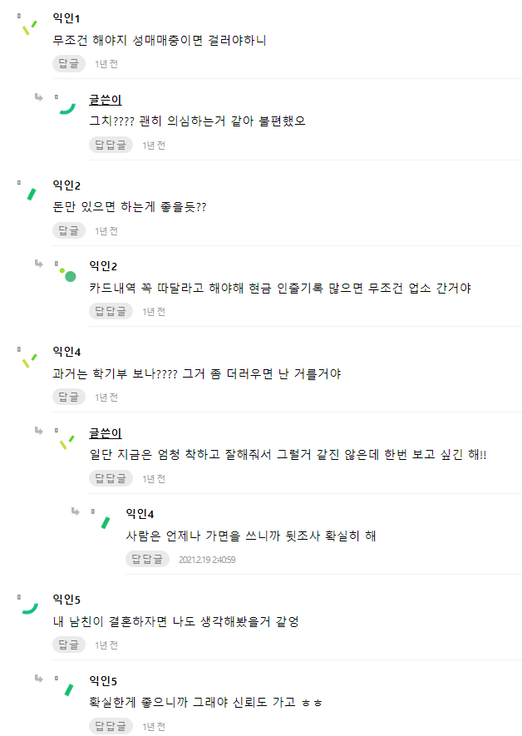Open the 글쓴이 author link above '일단 지금은'
This screenshot has width=522, height=736.
coord(106,433)
